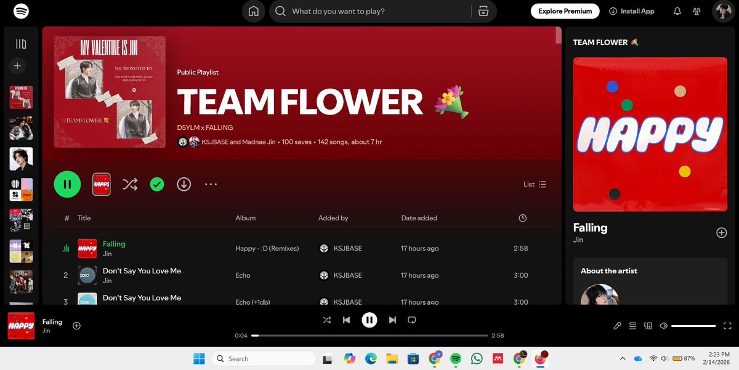Open the TEAM FLOWER playlist cover image
This screenshot has height=370, width=739.
pos(110,92)
